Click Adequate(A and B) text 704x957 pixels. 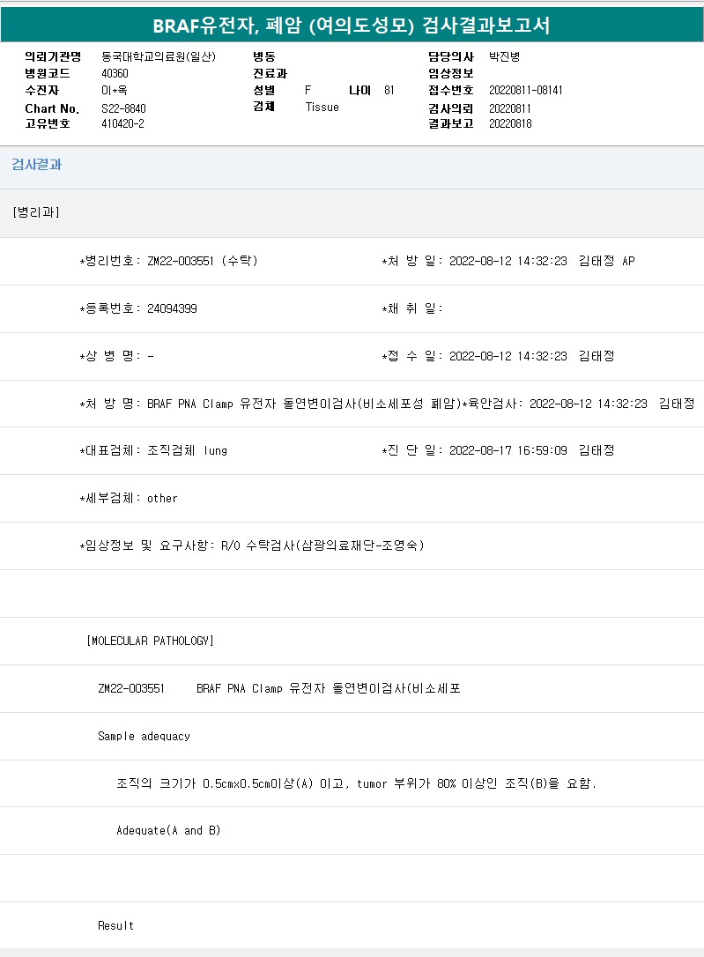click(x=168, y=831)
